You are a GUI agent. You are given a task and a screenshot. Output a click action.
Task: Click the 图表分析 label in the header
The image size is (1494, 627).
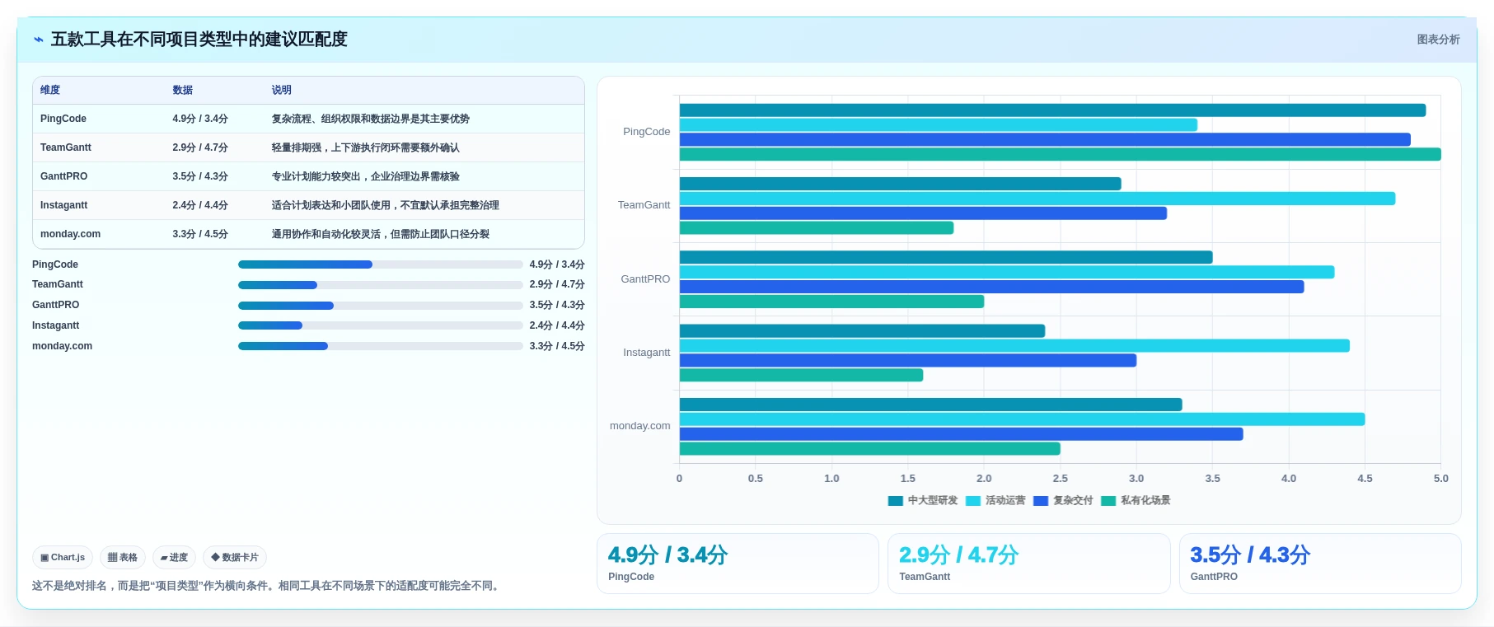pos(1438,40)
